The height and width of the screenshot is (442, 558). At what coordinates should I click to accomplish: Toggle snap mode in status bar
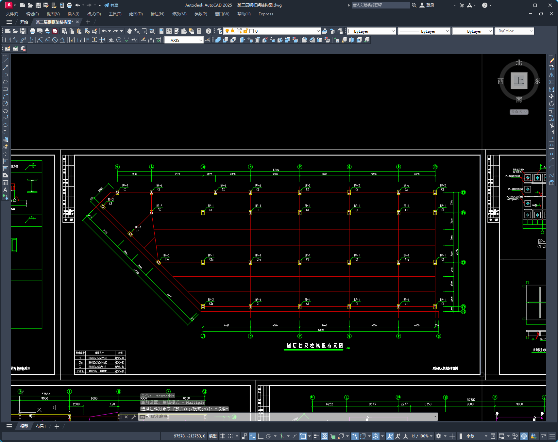coord(230,436)
